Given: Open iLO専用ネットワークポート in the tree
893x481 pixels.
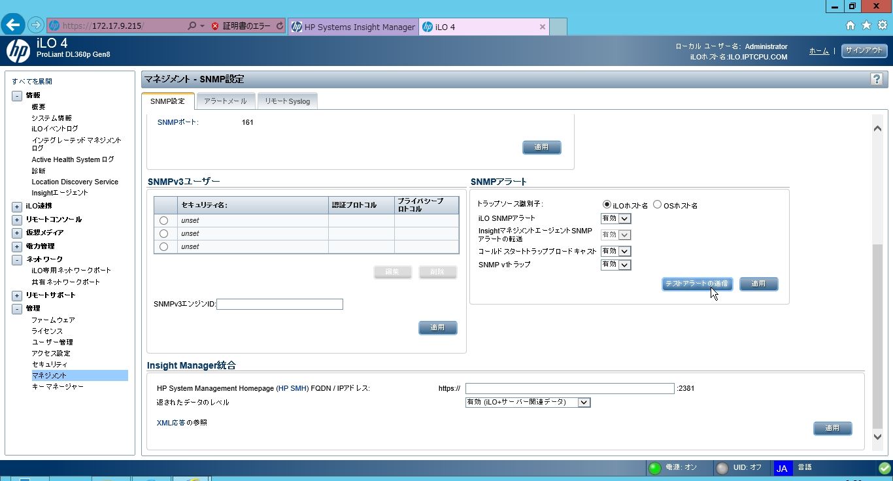Looking at the screenshot, I should [x=71, y=271].
